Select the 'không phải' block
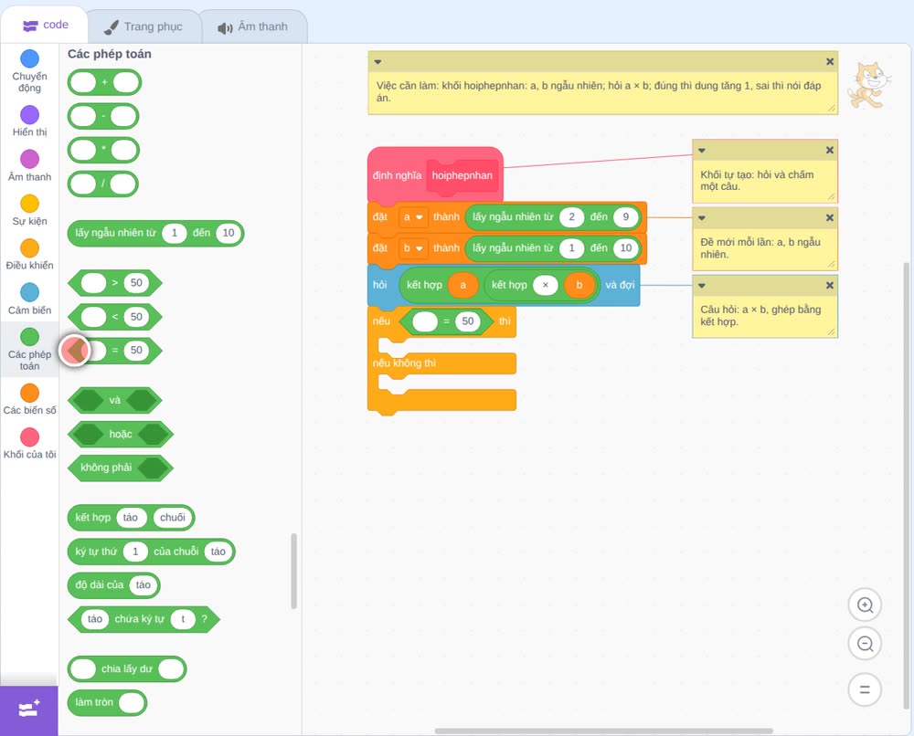 point(121,468)
